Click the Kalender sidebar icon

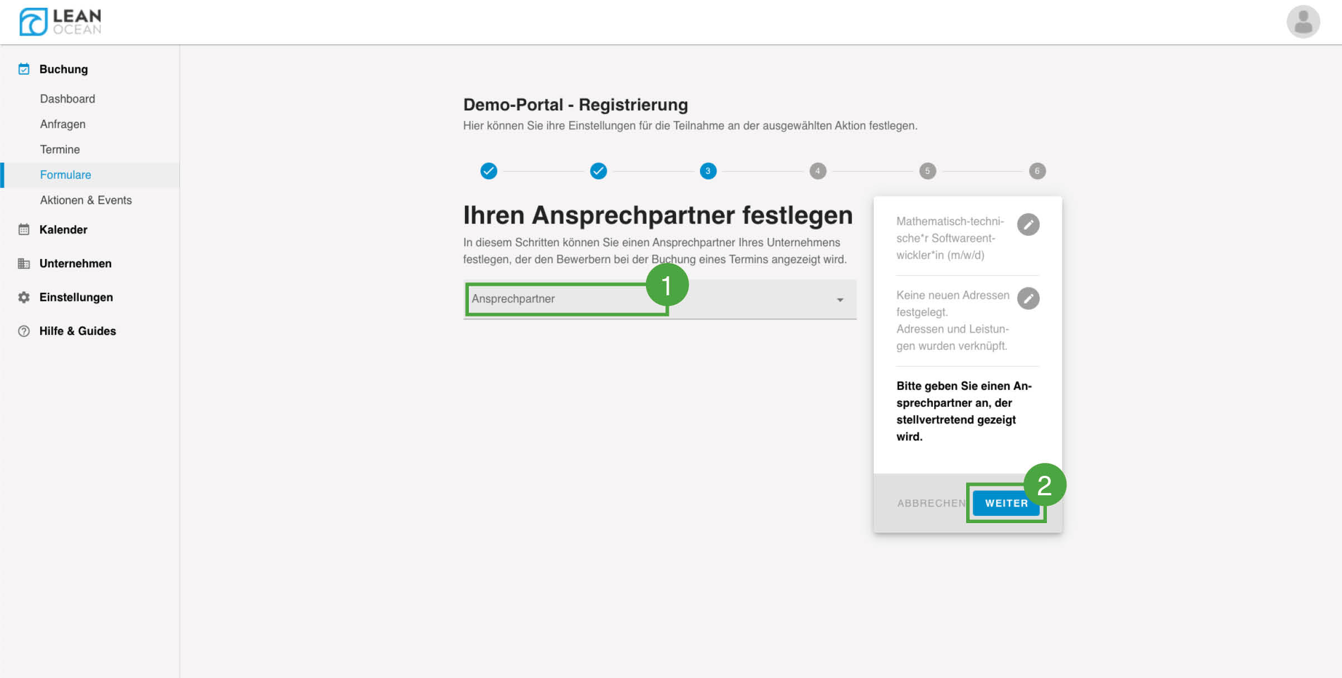point(24,230)
